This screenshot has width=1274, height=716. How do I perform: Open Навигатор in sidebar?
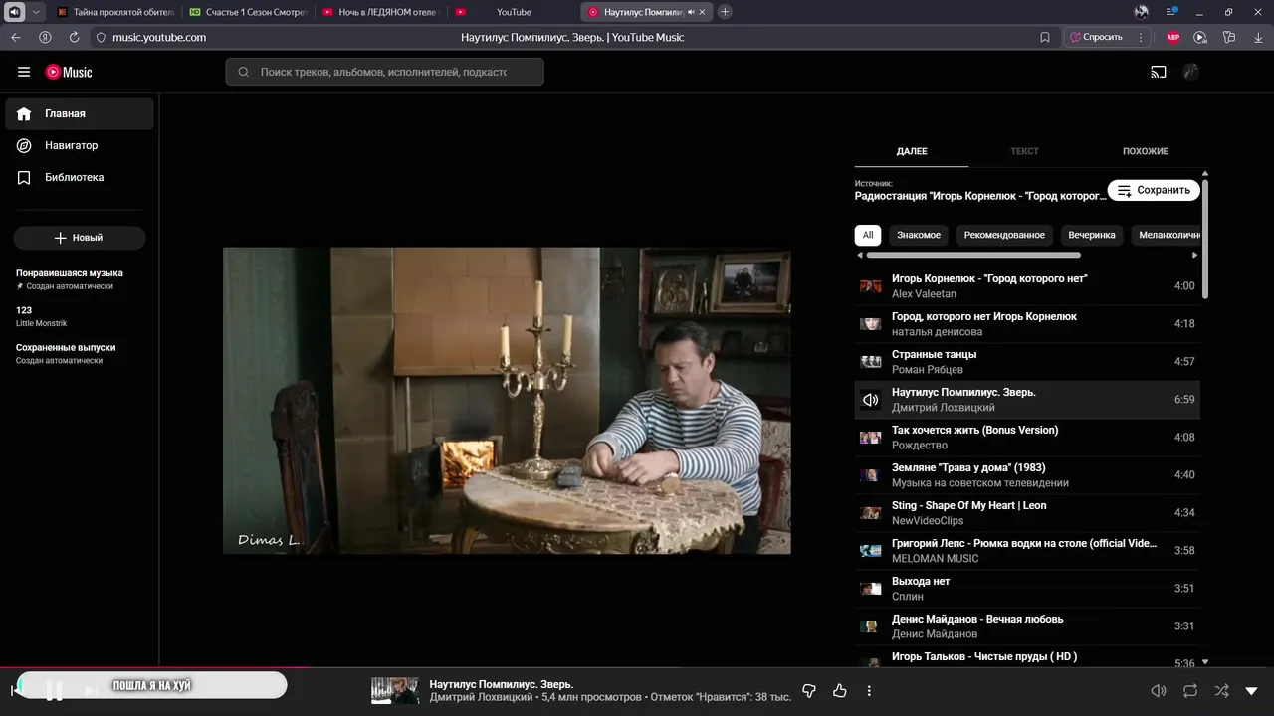[x=80, y=145]
